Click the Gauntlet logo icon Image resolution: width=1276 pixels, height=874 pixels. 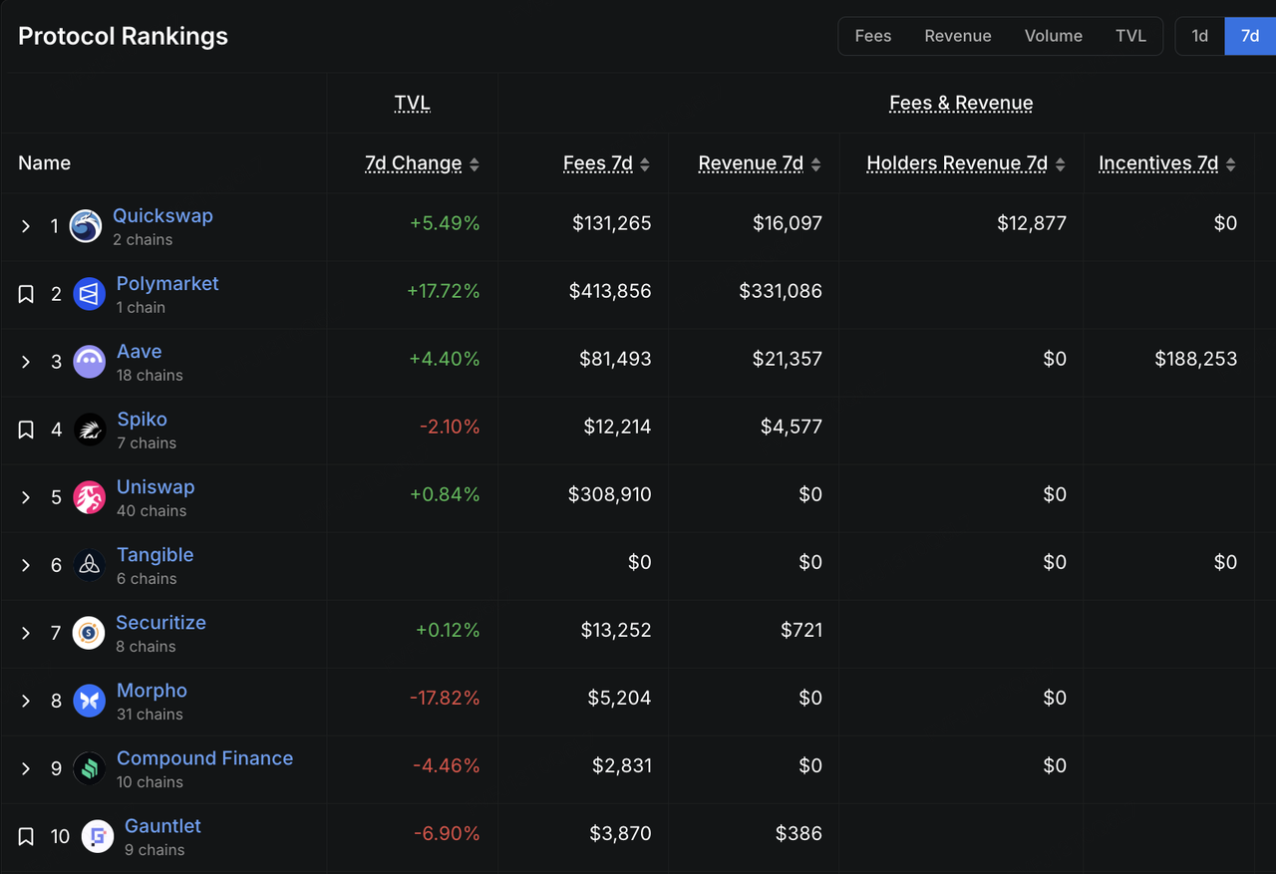(x=97, y=836)
